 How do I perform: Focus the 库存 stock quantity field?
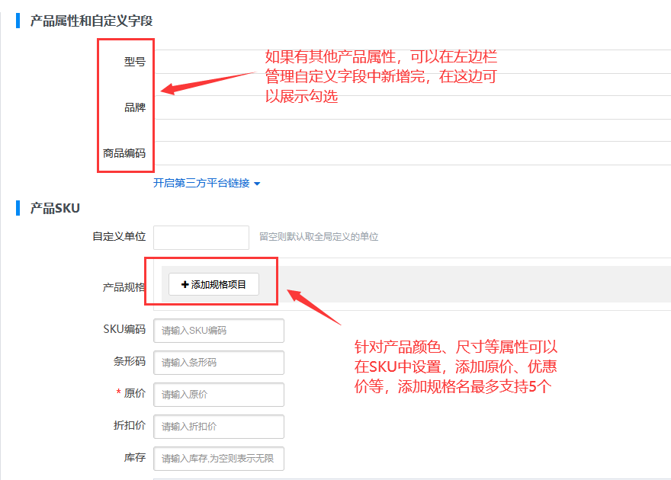219,459
